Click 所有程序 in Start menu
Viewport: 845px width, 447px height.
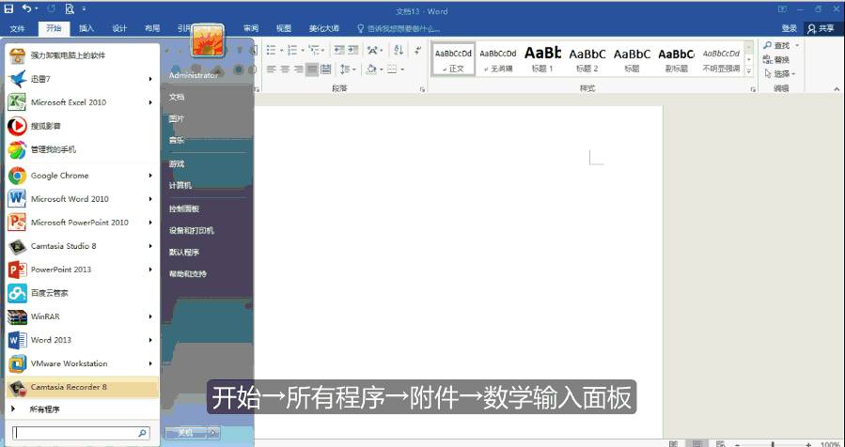pyautogui.click(x=83, y=409)
